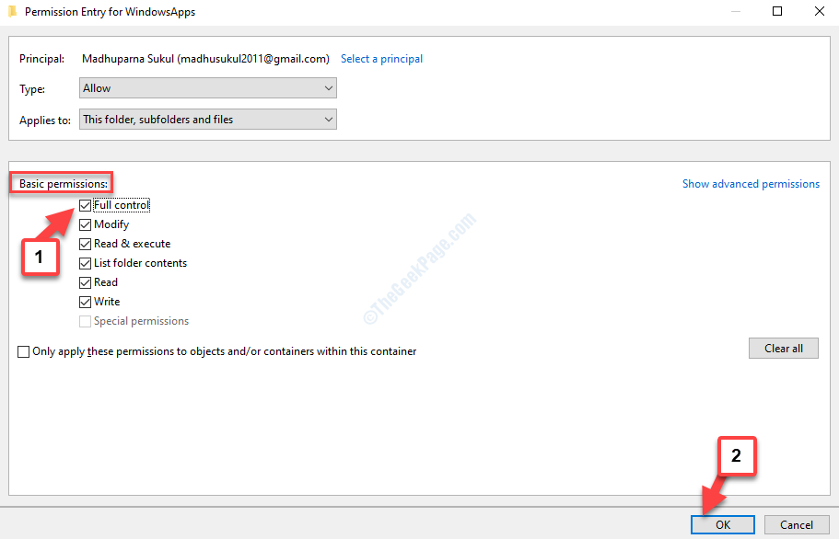Uncheck Read & execute
839x539 pixels.
pos(85,243)
